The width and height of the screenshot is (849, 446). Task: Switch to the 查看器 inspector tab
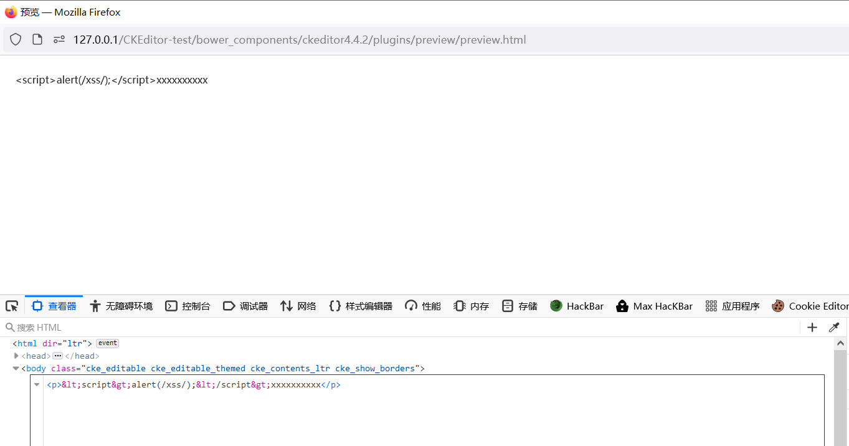click(x=54, y=306)
